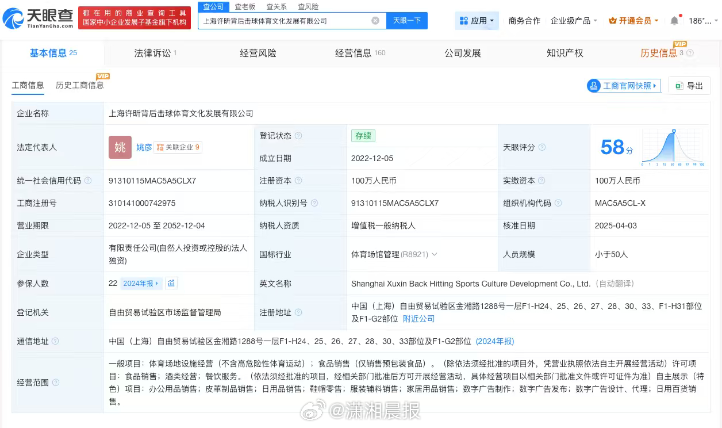Click help icon beside 天眼评分
Screen dimensions: 722x428
[x=542, y=147]
